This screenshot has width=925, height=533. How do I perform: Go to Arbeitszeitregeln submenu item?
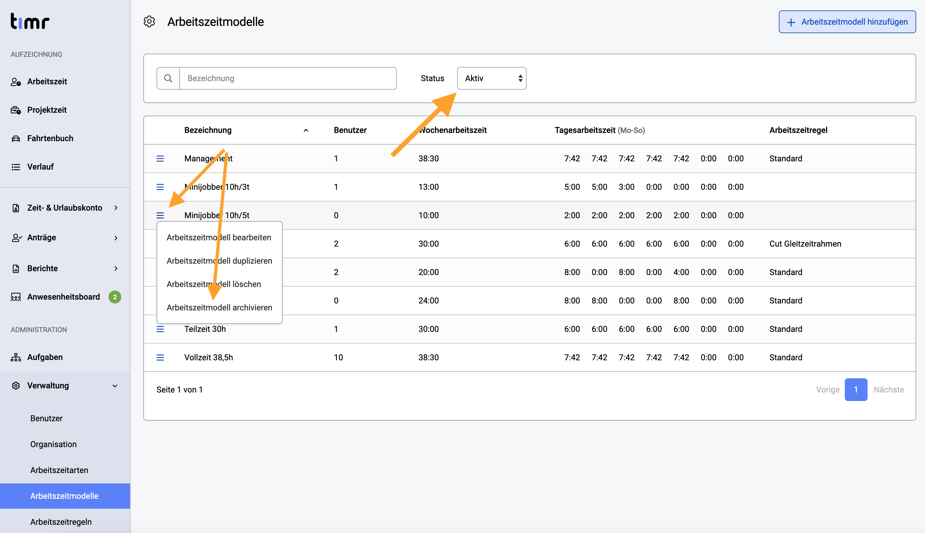click(x=61, y=522)
